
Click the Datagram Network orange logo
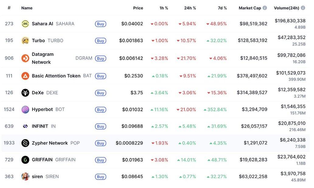point(25,58)
